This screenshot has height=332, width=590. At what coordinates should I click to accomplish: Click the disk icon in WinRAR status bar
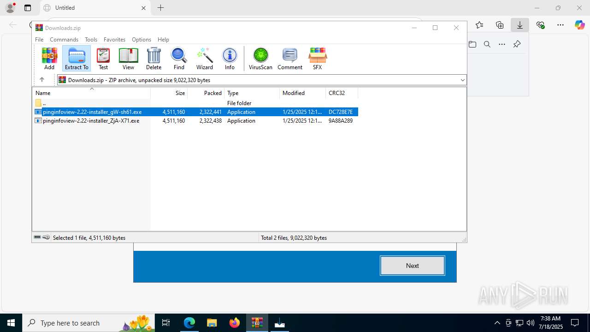point(37,237)
